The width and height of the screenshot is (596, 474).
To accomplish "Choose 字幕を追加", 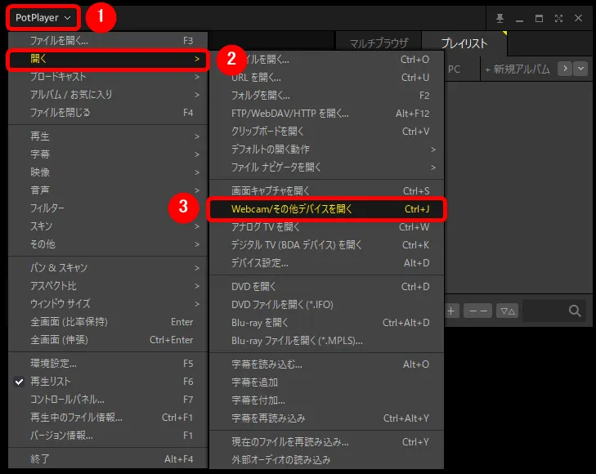I will [x=326, y=382].
